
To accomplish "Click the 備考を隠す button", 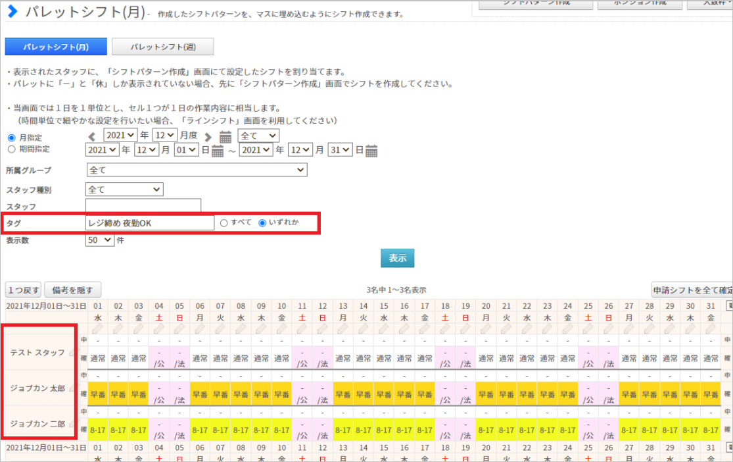I will click(72, 290).
